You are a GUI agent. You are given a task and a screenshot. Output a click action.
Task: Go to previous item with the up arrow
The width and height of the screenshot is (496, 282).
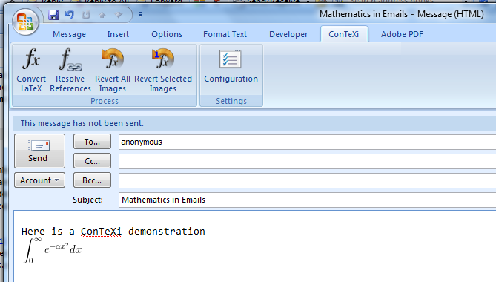tap(102, 15)
